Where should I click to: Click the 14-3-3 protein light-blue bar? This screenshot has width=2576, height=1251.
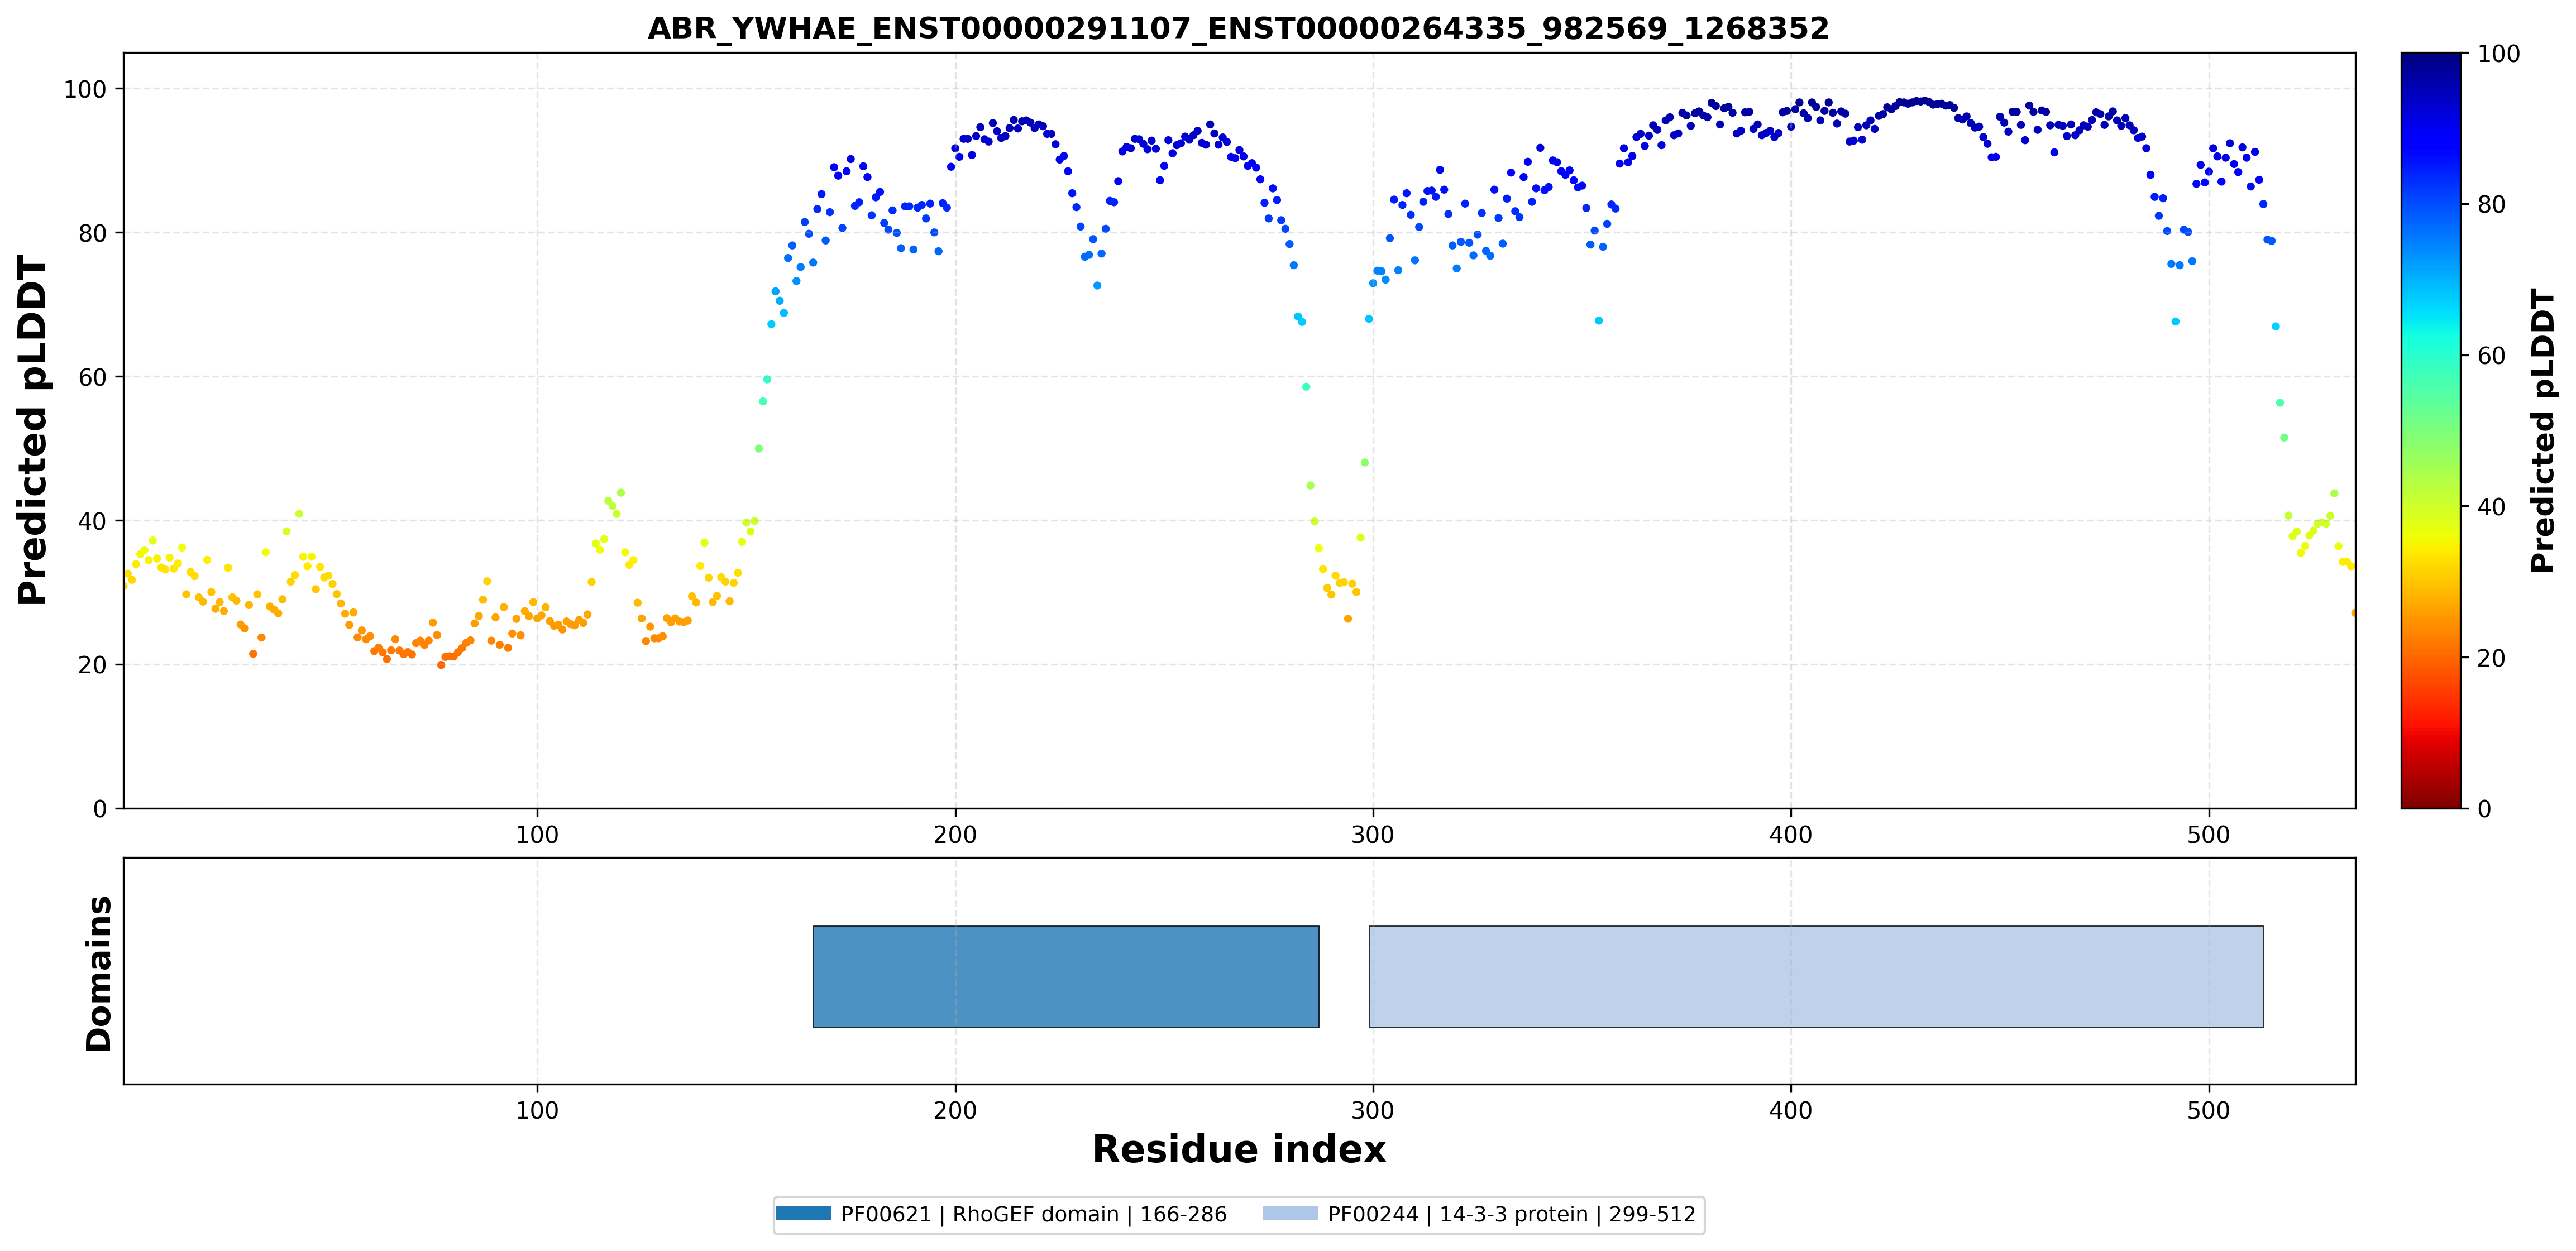(1816, 976)
